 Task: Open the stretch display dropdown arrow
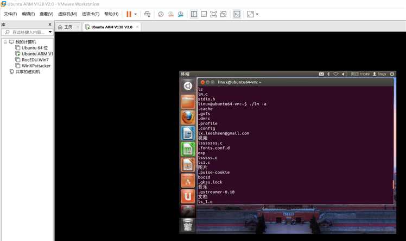click(257, 14)
